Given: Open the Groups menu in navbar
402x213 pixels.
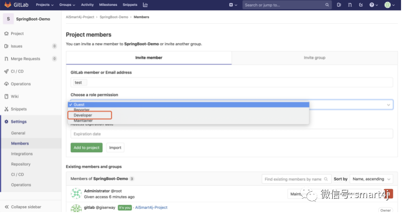Looking at the screenshot, I should (67, 5).
